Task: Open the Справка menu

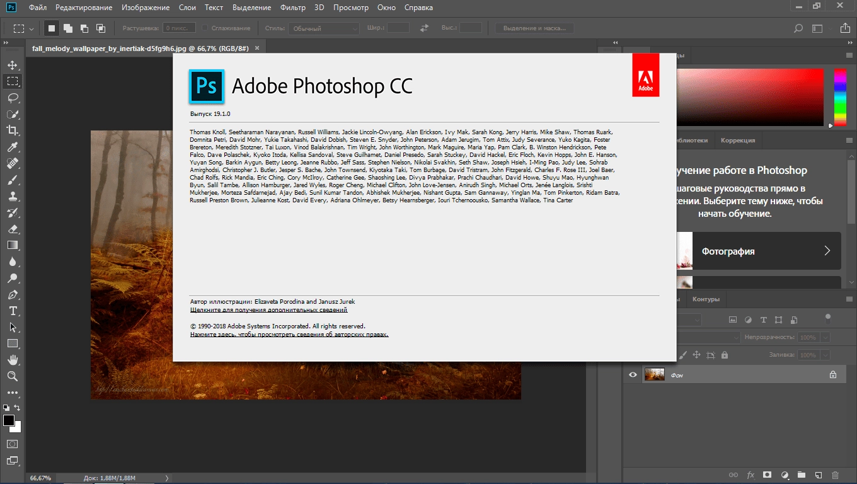Action: (417, 8)
